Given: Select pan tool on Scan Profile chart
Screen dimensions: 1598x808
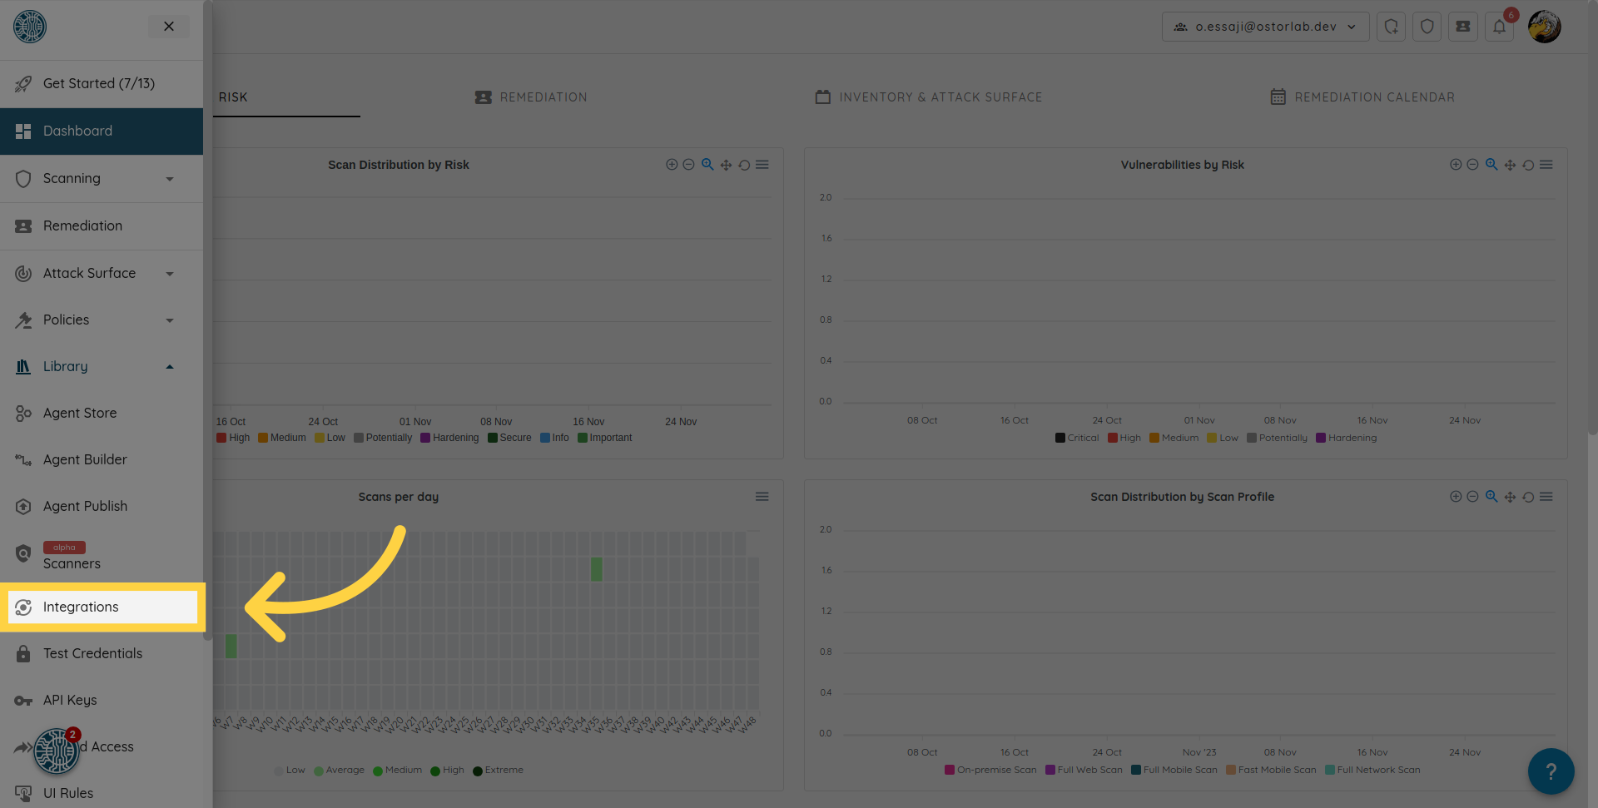Looking at the screenshot, I should coord(1510,497).
